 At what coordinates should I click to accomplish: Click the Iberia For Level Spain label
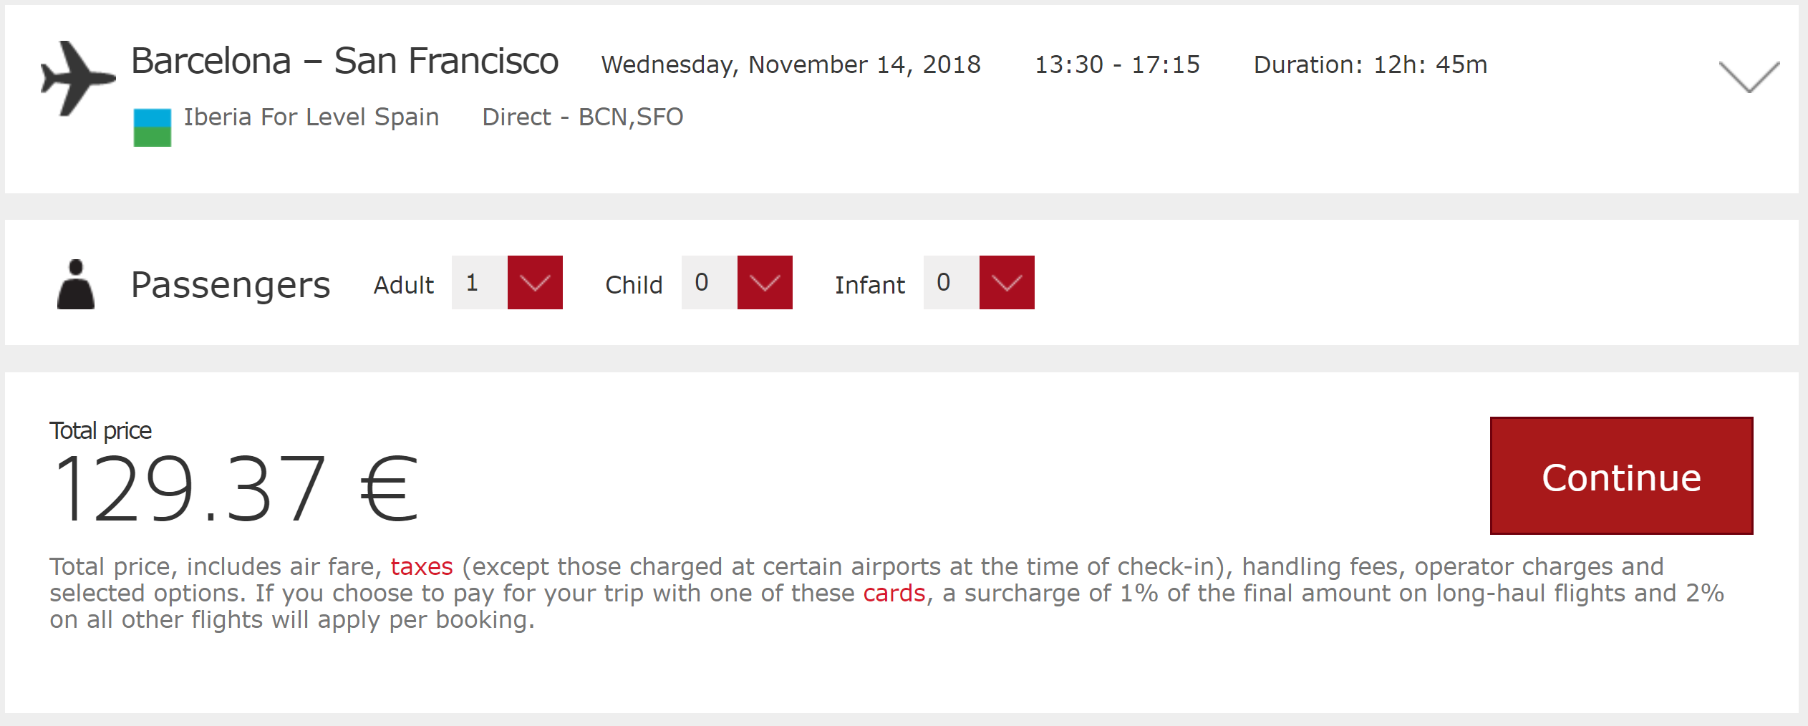tap(311, 117)
